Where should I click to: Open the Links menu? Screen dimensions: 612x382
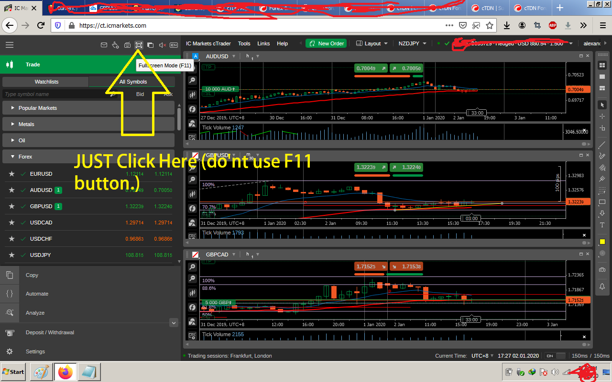pos(263,43)
